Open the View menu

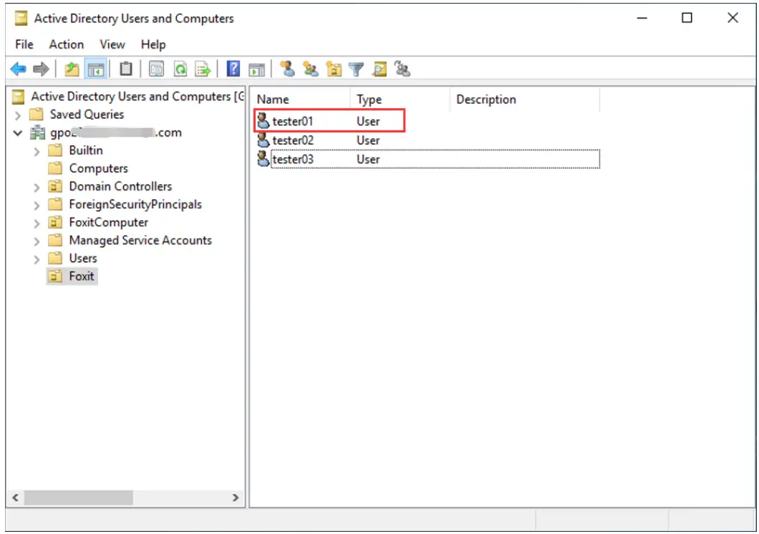click(112, 44)
